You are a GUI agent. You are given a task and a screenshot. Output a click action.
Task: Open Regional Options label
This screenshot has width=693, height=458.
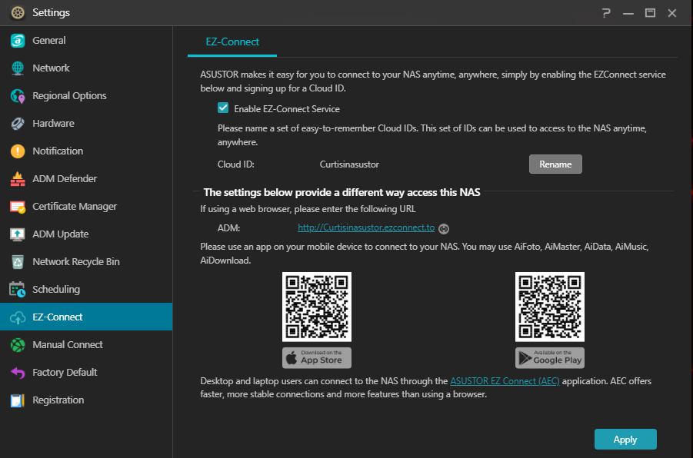69,96
